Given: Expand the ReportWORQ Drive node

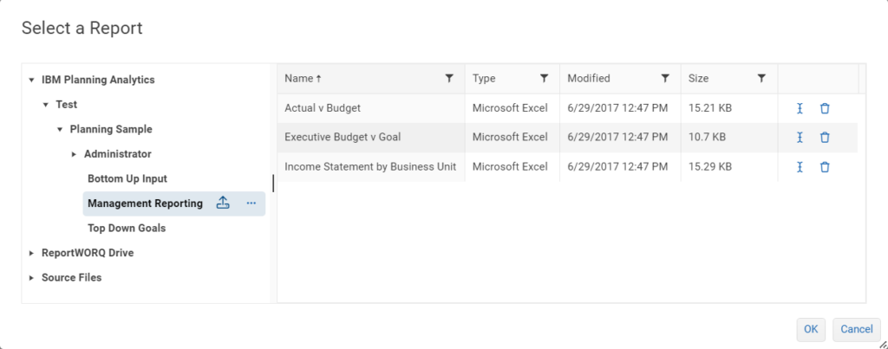Looking at the screenshot, I should (32, 253).
